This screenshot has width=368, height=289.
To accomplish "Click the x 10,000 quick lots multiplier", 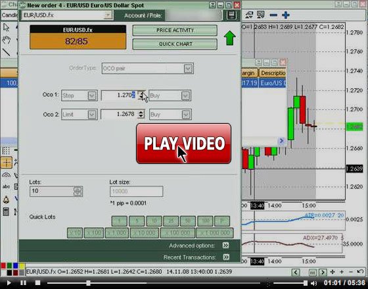I will coord(145,233).
